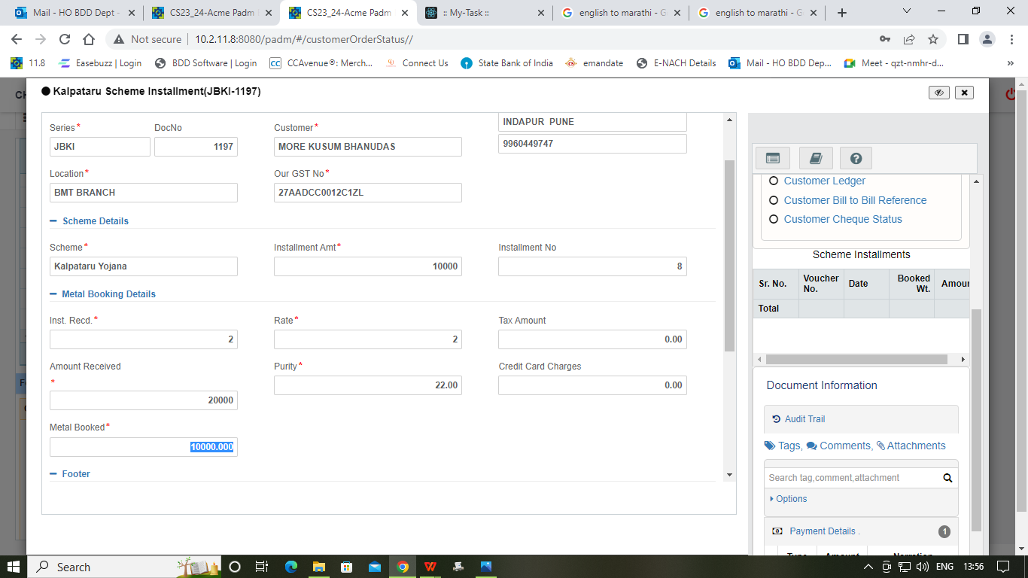The image size is (1028, 578).
Task: Click the Payment Details money icon
Action: [778, 531]
